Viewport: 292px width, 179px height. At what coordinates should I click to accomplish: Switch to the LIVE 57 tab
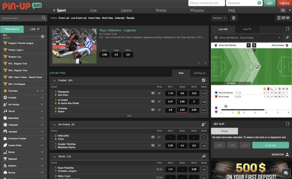[35, 29]
